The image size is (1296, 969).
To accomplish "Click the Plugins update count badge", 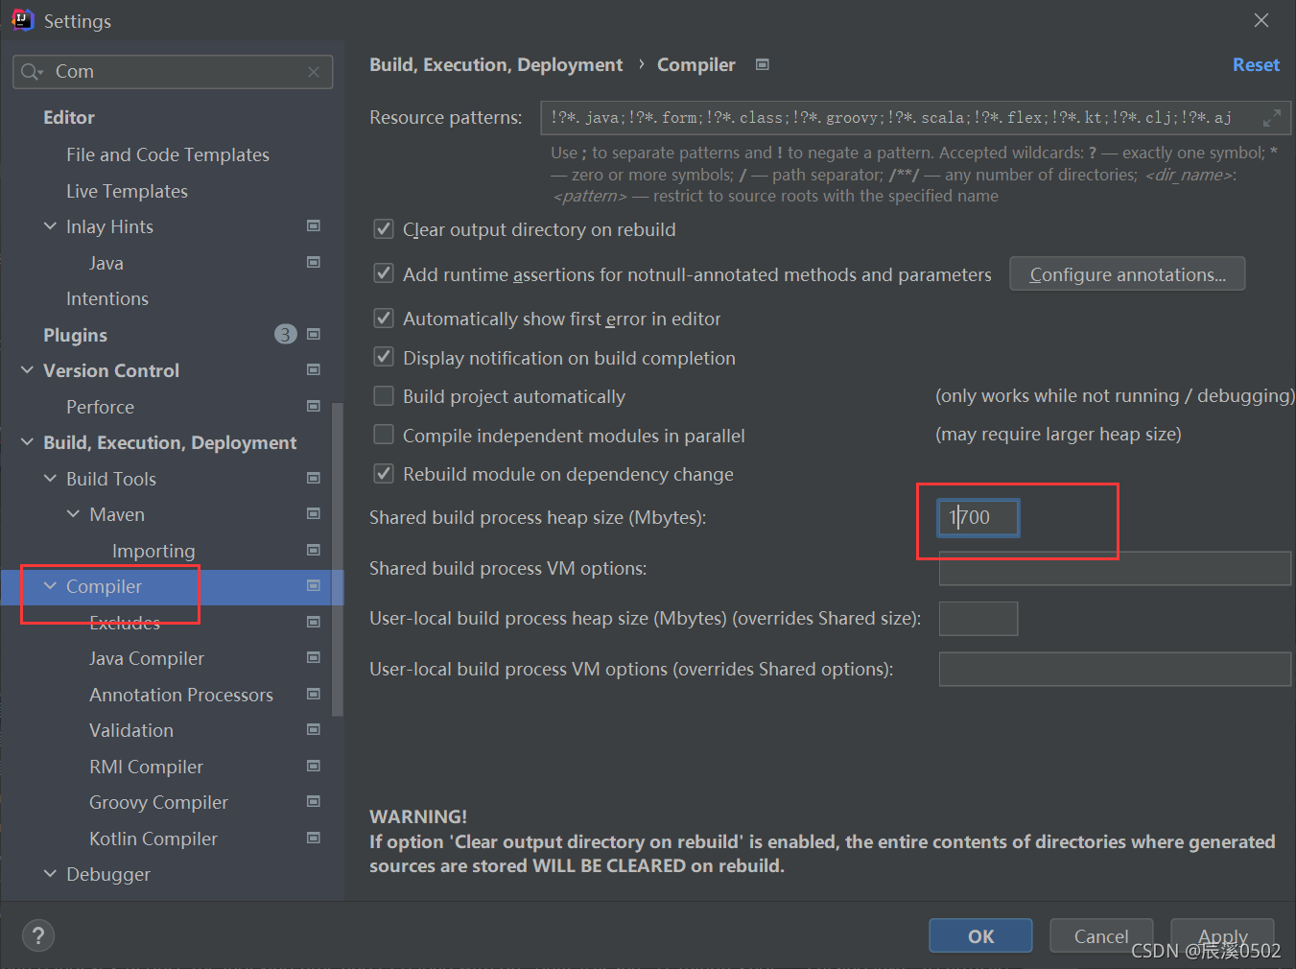I will (x=285, y=334).
